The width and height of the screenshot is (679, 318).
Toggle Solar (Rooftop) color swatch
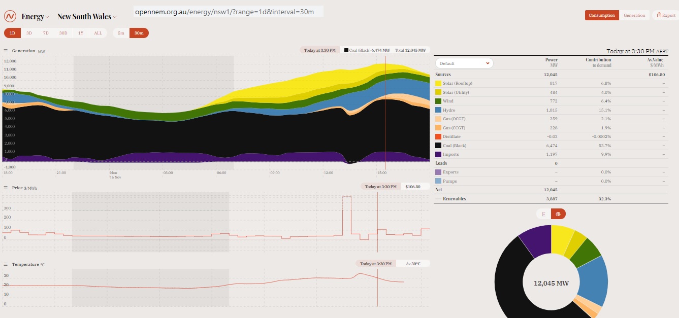pyautogui.click(x=438, y=83)
